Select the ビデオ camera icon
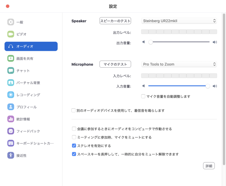The image size is (226, 186). (x=11, y=34)
